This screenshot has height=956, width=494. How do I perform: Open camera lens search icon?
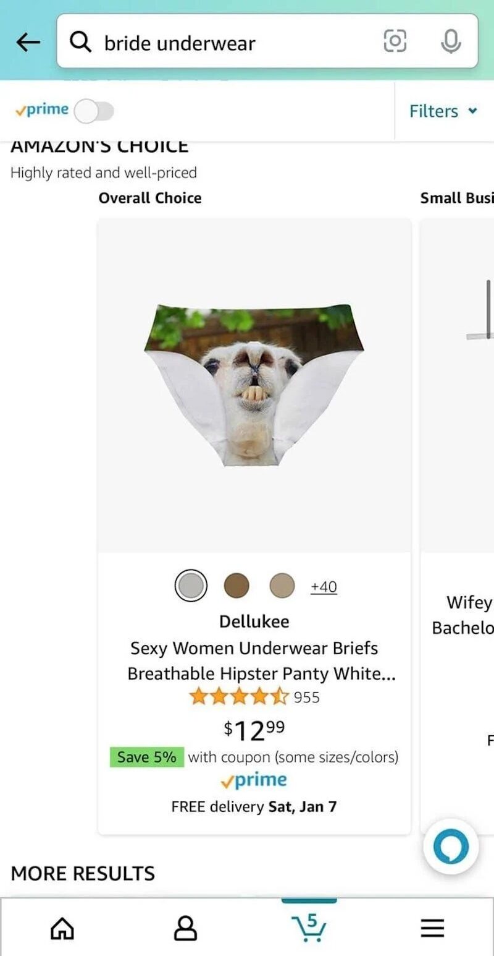[395, 41]
